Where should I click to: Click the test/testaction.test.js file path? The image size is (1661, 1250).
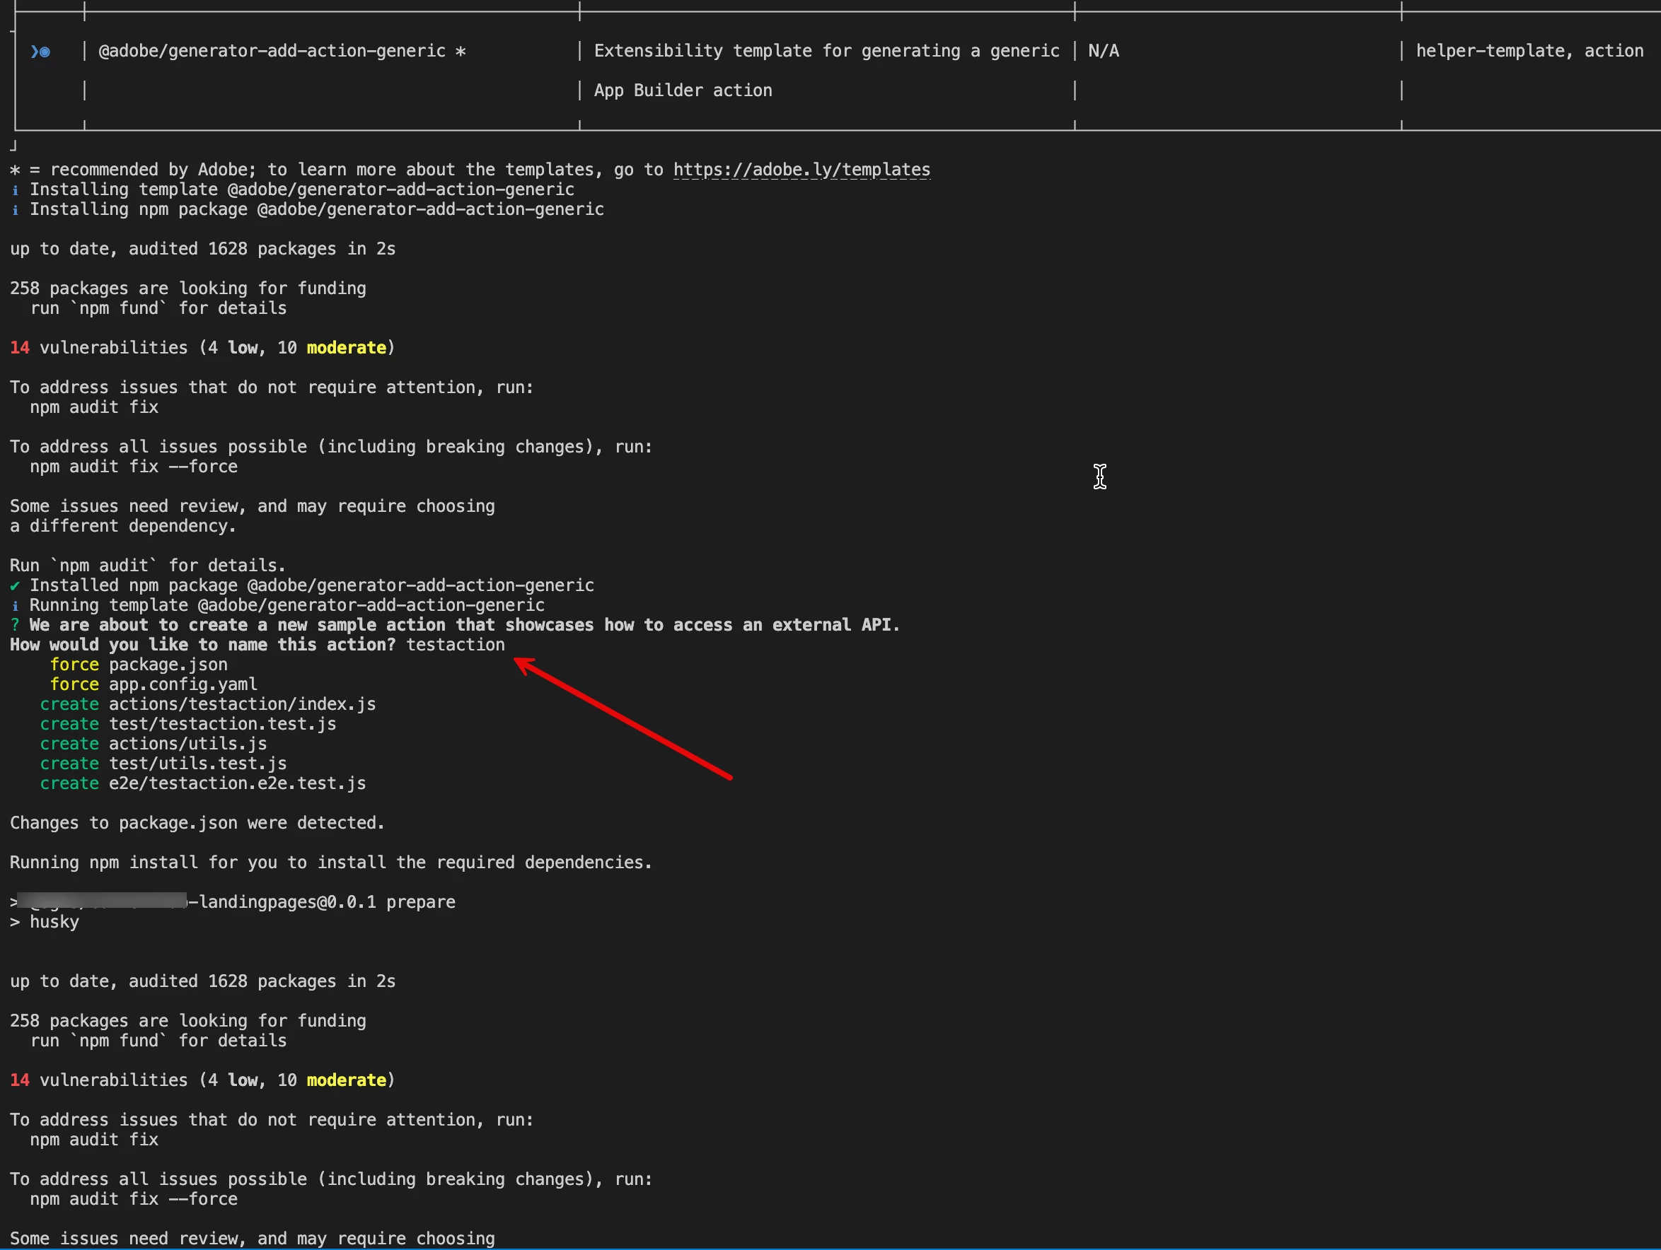click(222, 724)
